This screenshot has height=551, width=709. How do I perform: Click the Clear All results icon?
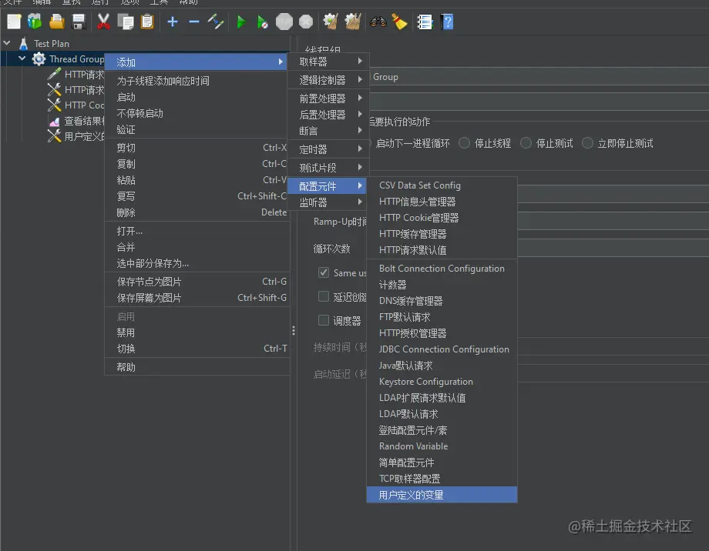[353, 22]
